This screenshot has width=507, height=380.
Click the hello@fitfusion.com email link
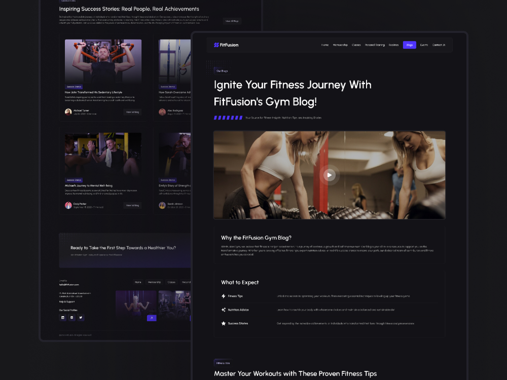coord(69,285)
